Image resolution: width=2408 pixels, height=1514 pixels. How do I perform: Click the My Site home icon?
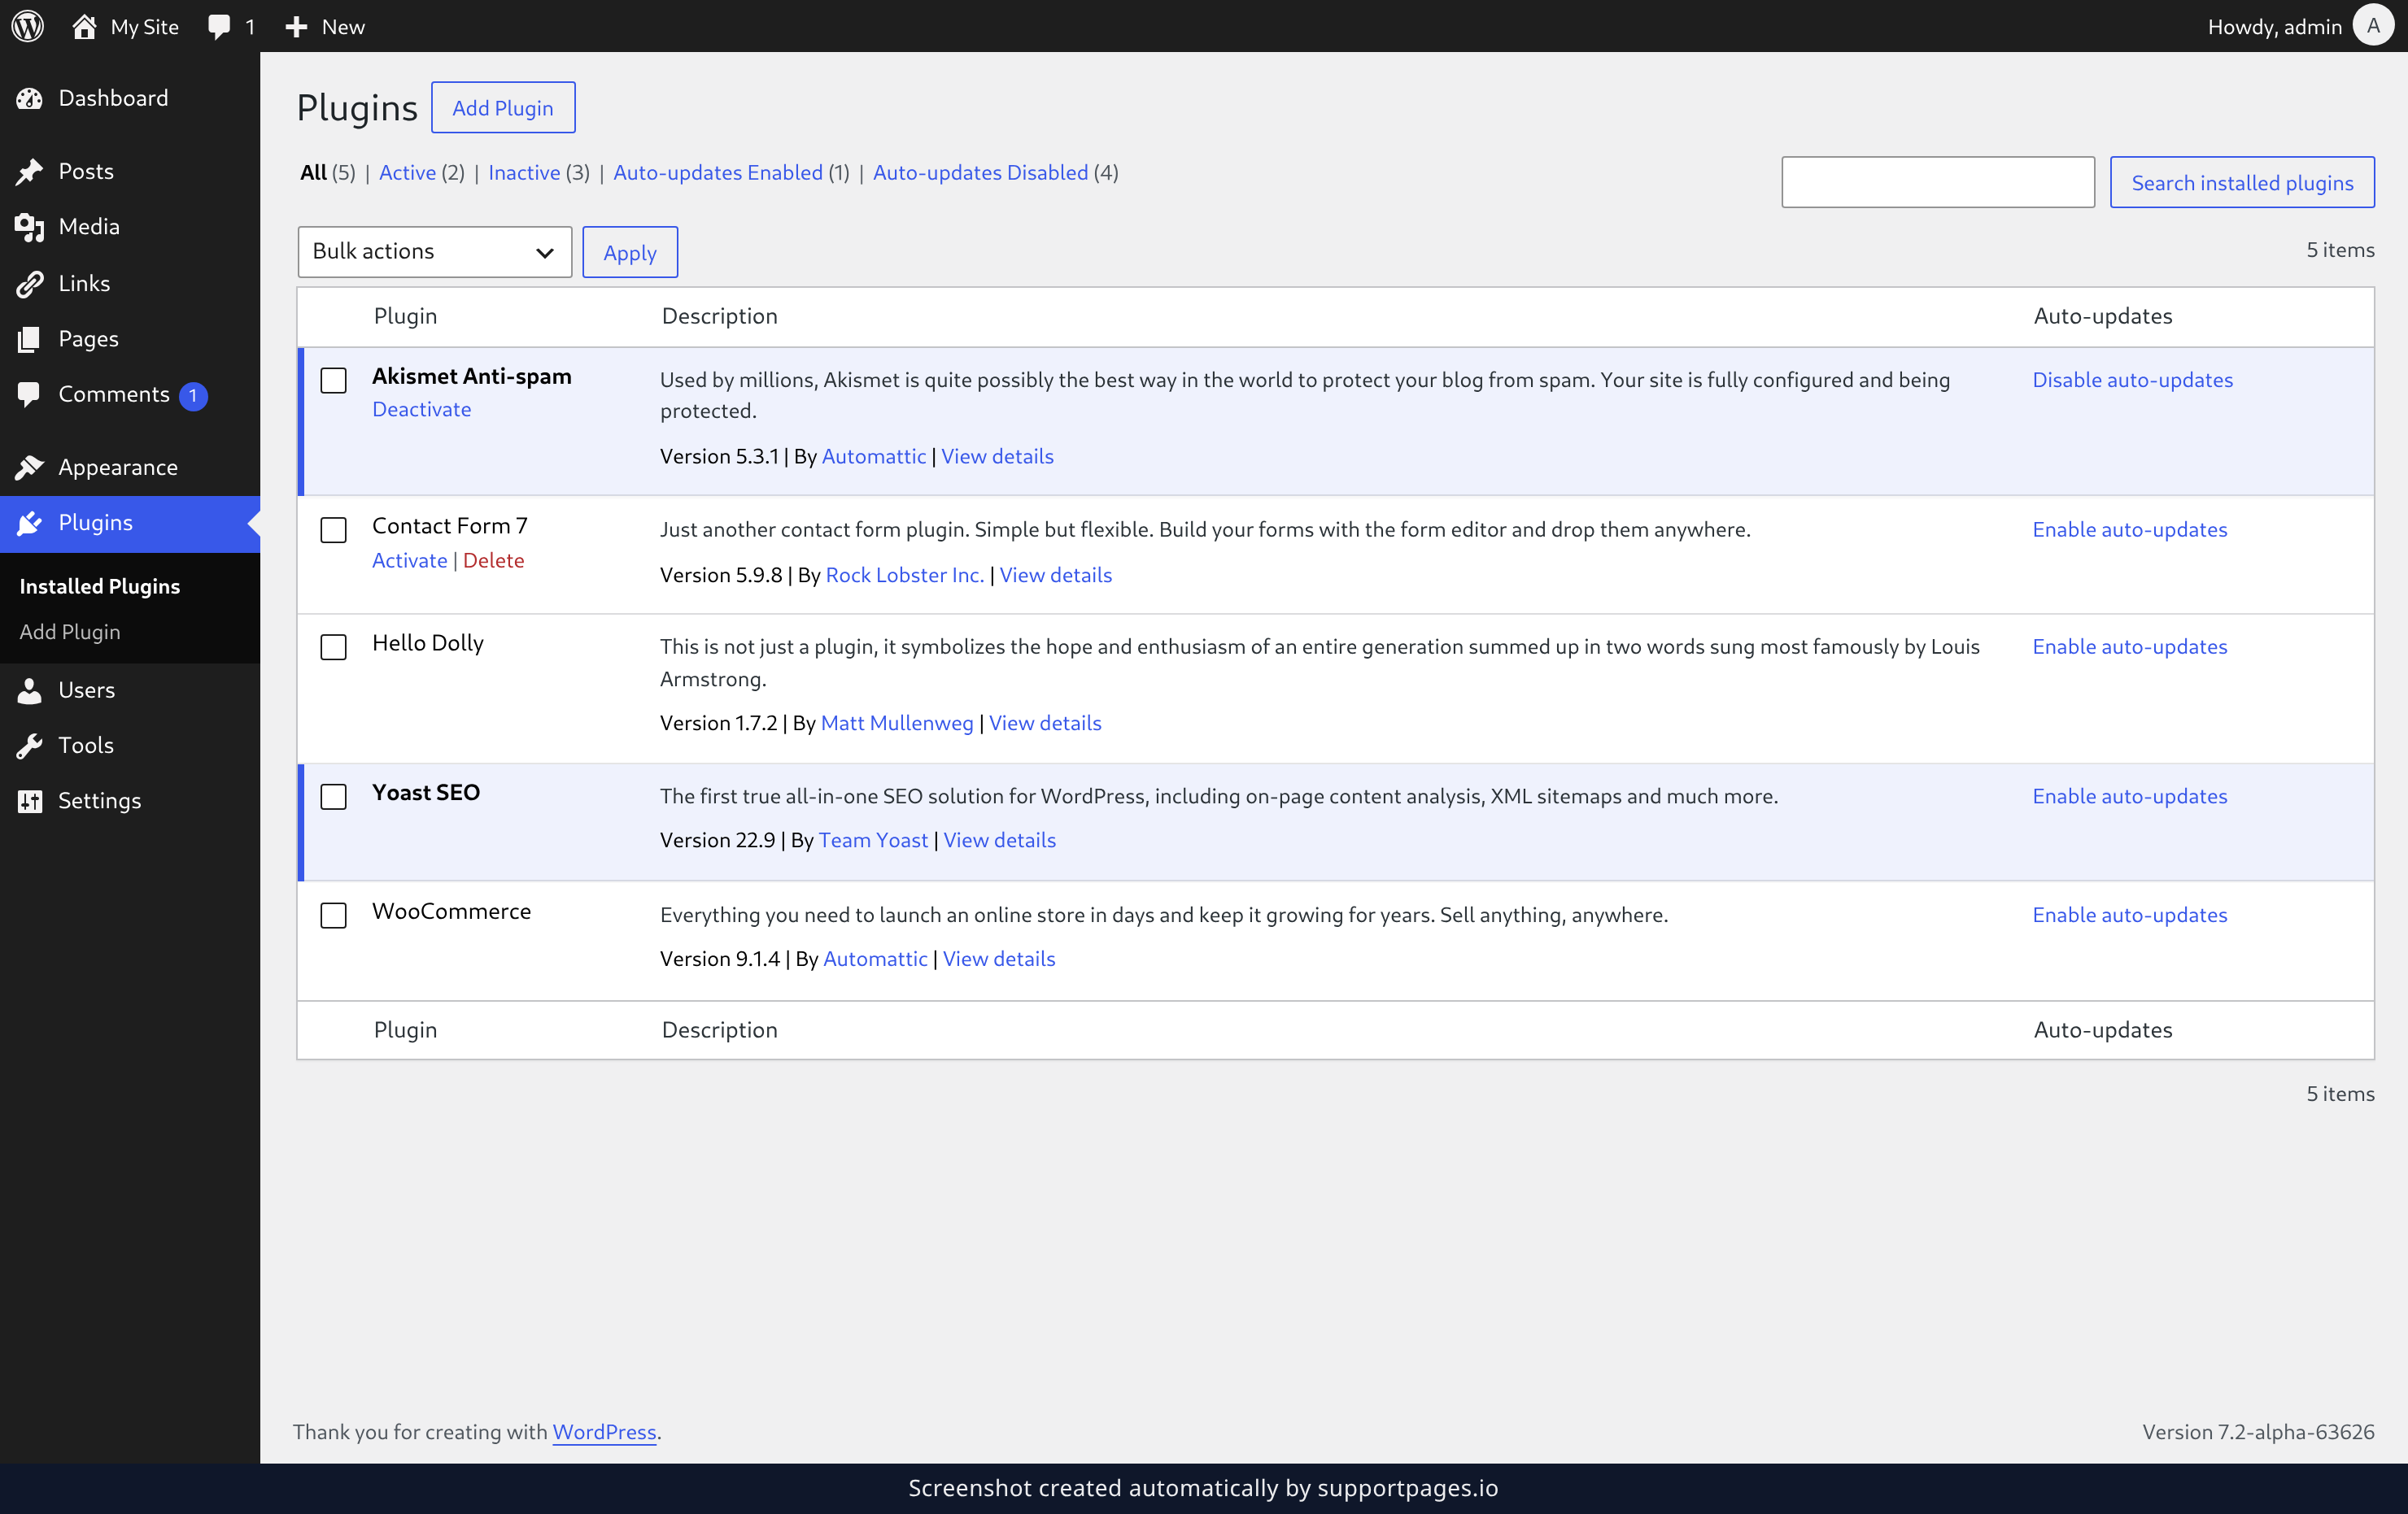pos(84,26)
